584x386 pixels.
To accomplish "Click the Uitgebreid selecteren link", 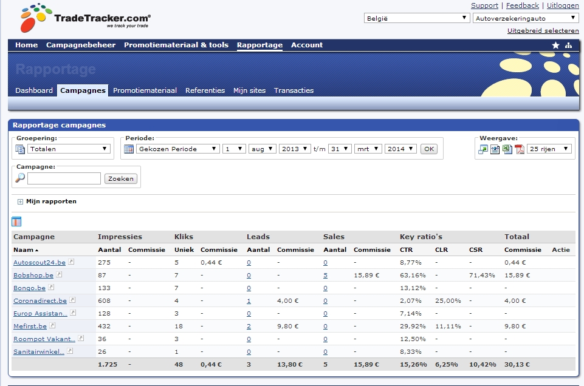I will pos(543,30).
